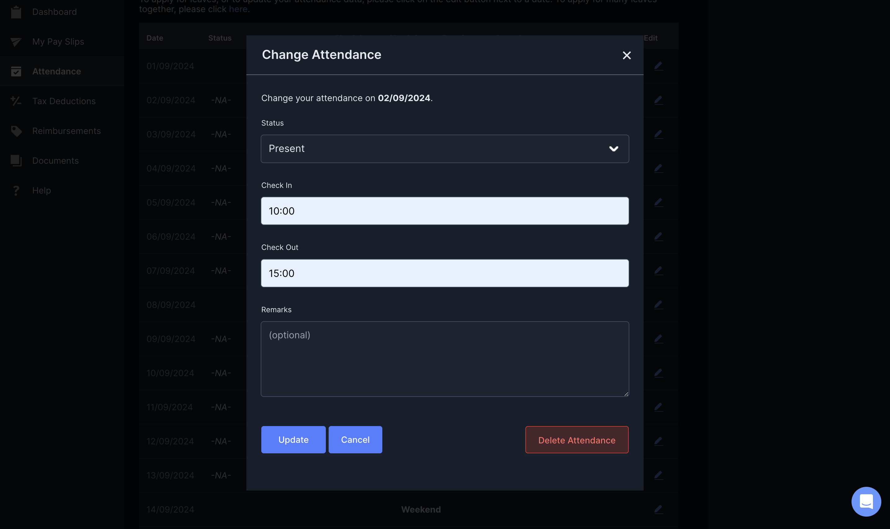Click the Documents sidebar icon
Viewport: 890px width, 529px height.
coord(16,160)
